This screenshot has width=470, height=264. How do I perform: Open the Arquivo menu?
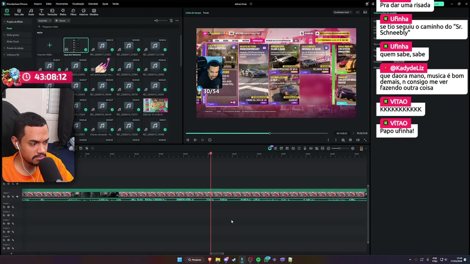37,4
